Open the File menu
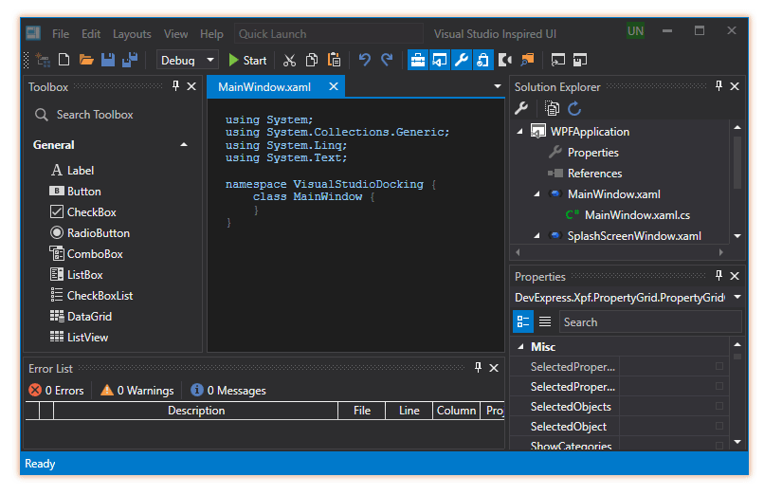Screen dimensions: 764x495 tap(61, 34)
